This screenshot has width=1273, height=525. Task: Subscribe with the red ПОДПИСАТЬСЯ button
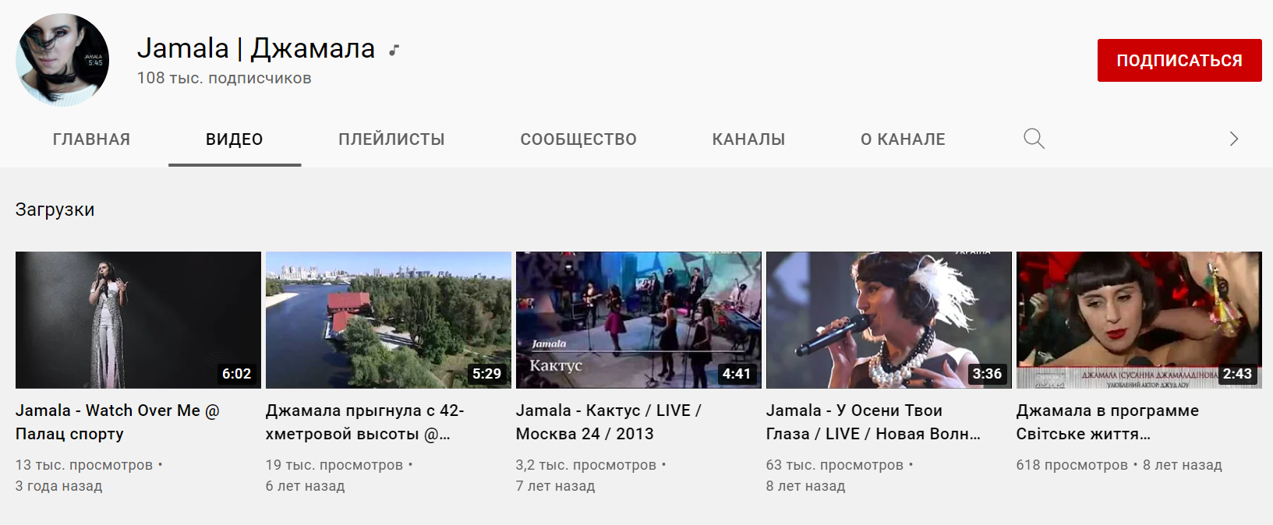coord(1179,60)
